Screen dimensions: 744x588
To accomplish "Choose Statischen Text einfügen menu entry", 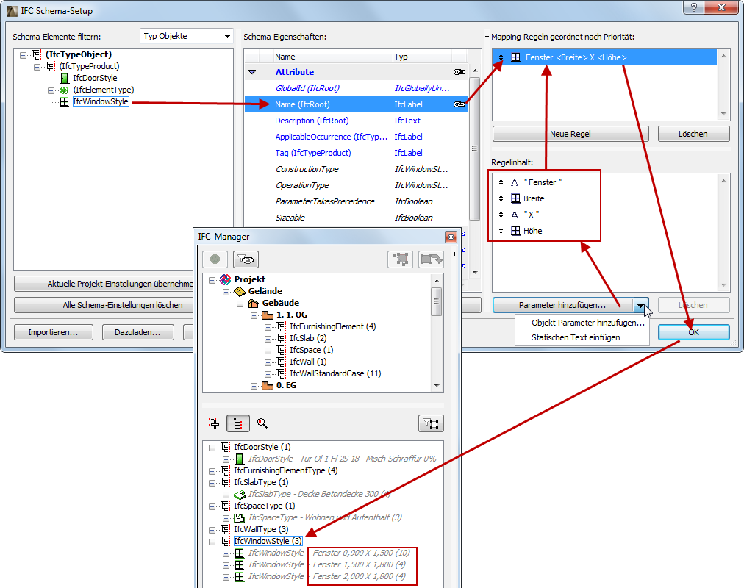I will (x=576, y=337).
